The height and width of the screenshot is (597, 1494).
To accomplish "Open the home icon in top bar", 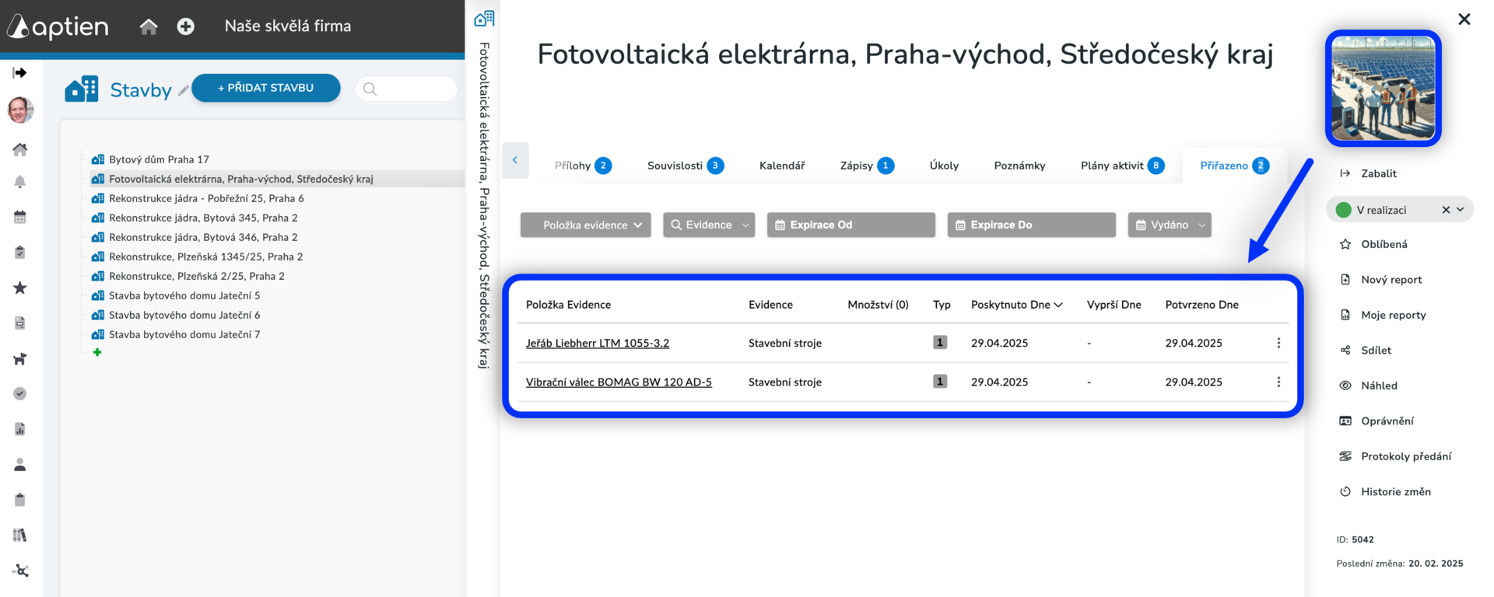I will click(149, 26).
